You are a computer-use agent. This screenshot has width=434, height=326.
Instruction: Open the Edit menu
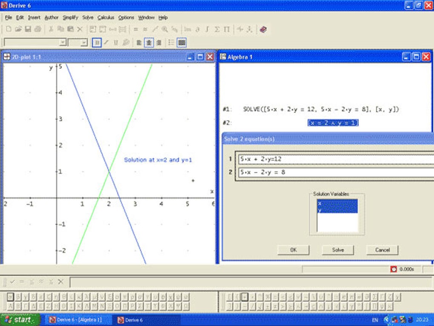[x=20, y=17]
